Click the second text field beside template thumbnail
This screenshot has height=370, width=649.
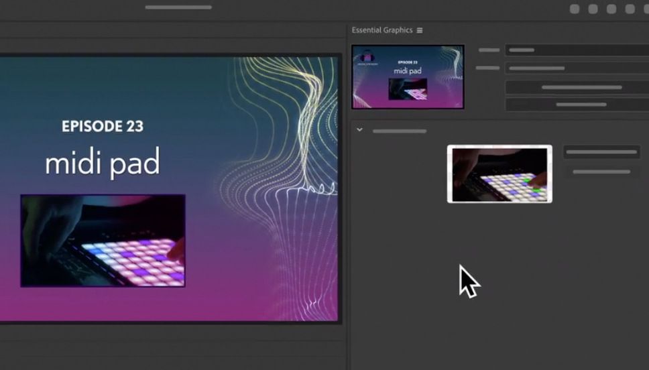click(577, 68)
